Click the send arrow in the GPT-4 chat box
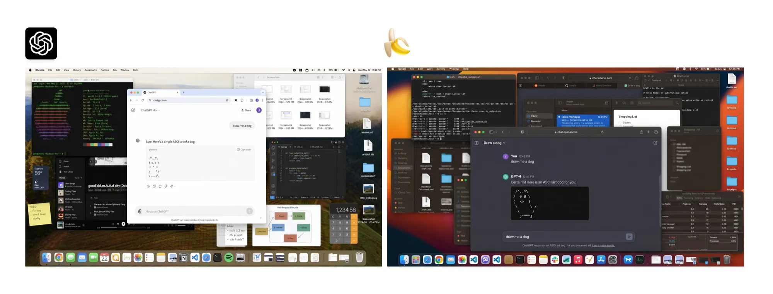The height and width of the screenshot is (294, 773). point(629,236)
